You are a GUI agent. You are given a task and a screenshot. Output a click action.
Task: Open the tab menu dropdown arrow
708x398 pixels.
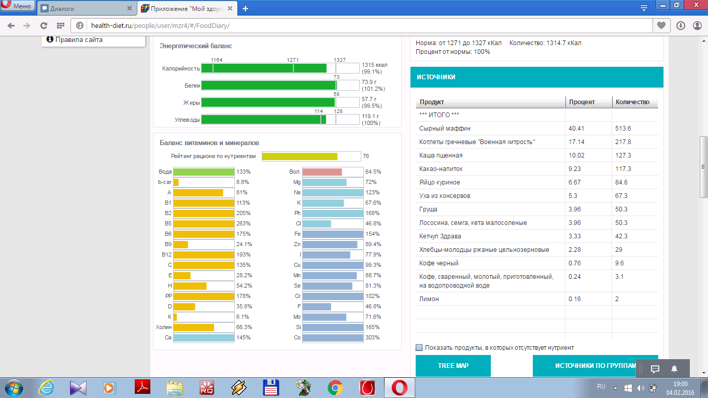coord(644,8)
